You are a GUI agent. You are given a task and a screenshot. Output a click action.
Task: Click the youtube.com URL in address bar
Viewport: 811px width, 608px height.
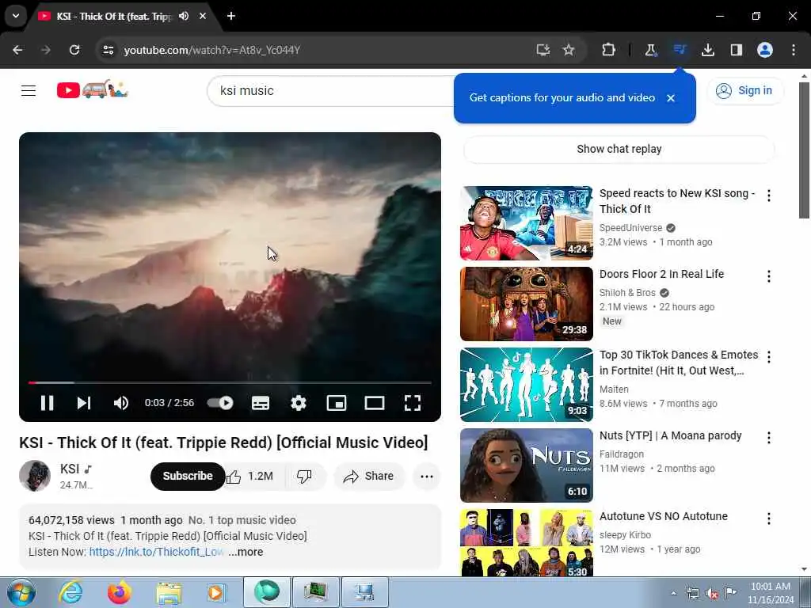(212, 50)
